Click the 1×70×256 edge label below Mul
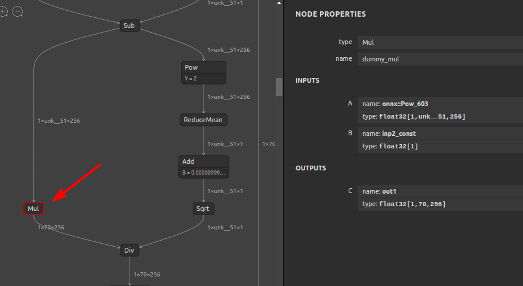Image resolution: width=523 pixels, height=286 pixels. click(x=51, y=228)
